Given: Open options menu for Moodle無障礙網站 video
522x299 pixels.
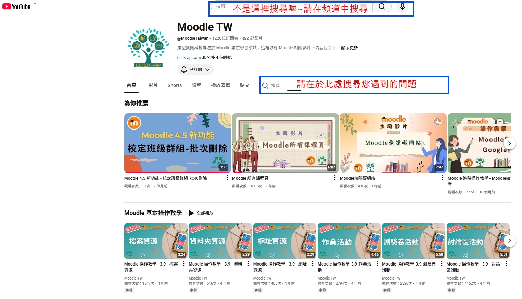Looking at the screenshot, I should coord(443,178).
